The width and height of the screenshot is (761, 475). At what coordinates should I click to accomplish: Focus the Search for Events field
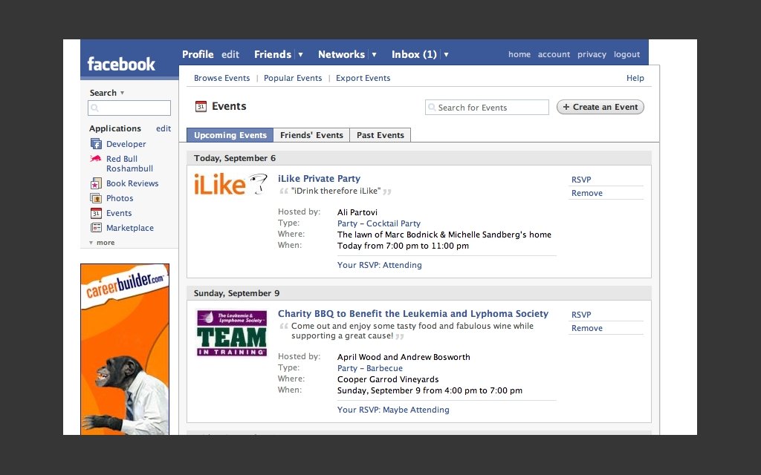[487, 107]
